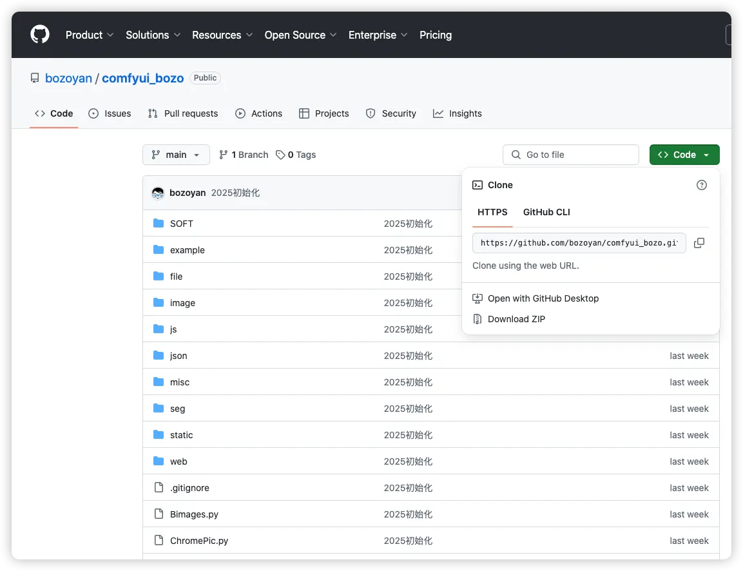Click the zip file icon
This screenshot has width=743, height=571.
(x=477, y=319)
